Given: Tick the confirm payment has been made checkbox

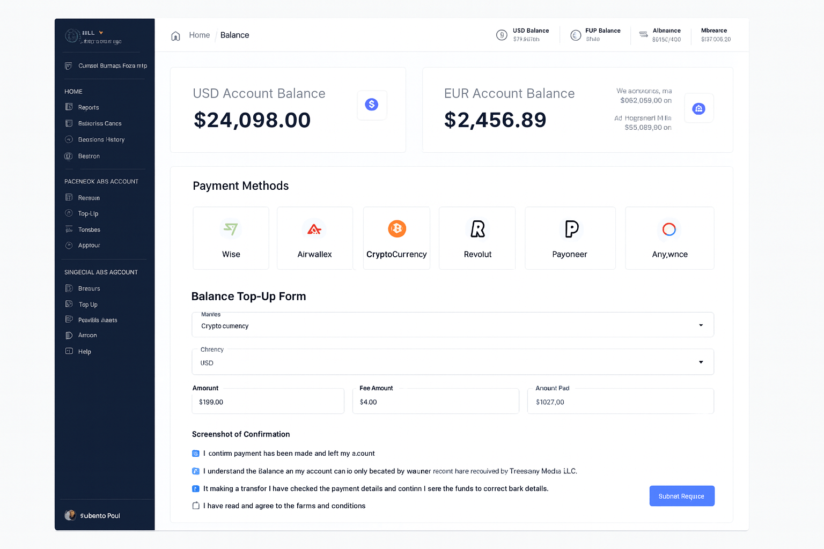Looking at the screenshot, I should click(196, 454).
